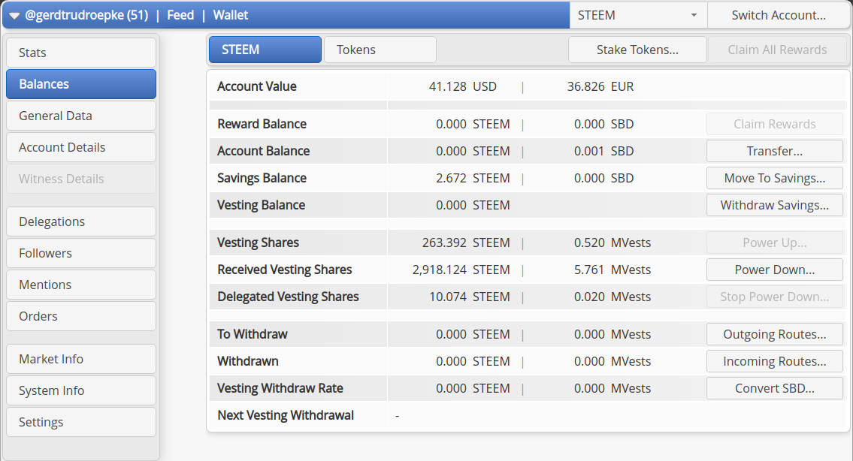Click Power Up button
Viewport: 853px width, 461px height.
pos(775,243)
